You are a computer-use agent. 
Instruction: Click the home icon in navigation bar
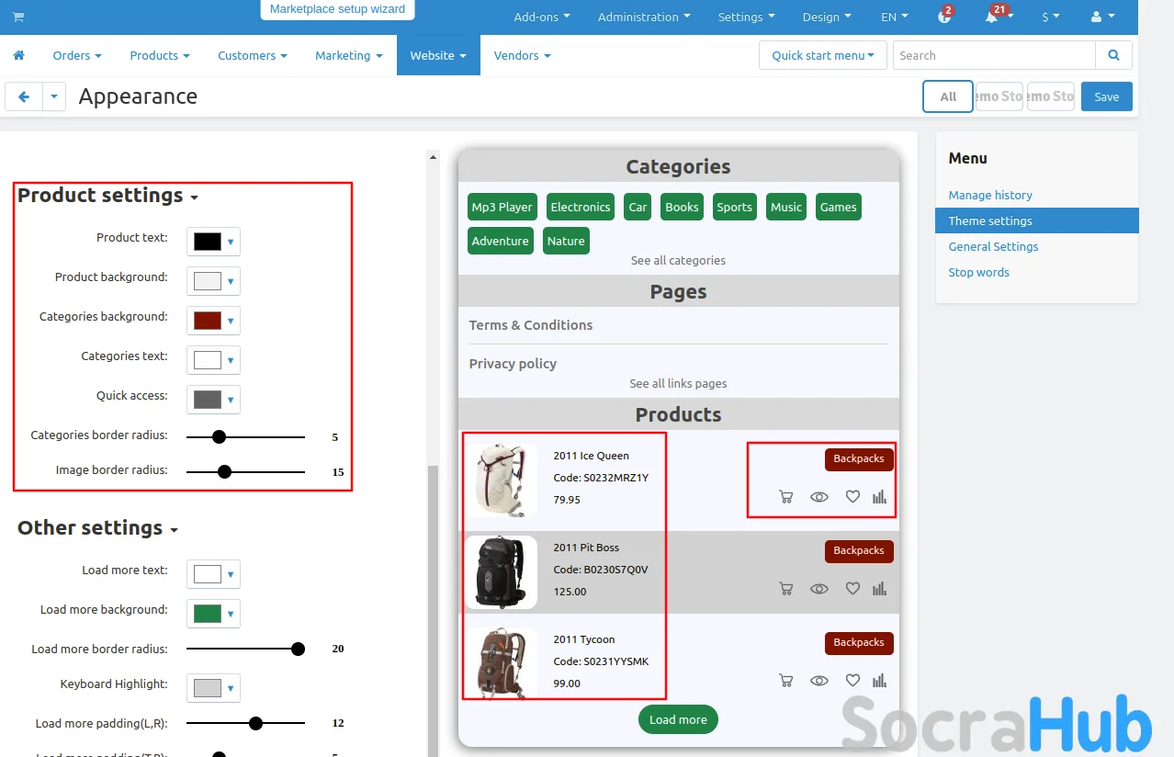click(x=18, y=56)
